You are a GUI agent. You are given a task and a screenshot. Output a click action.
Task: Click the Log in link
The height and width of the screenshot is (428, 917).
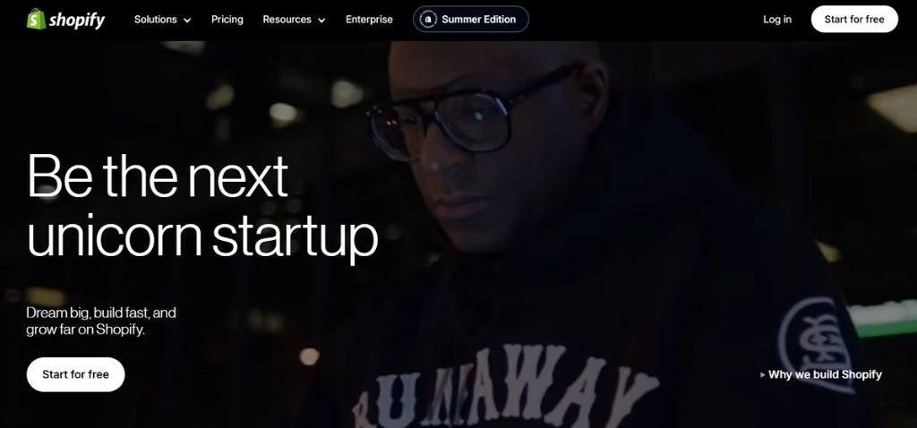point(777,20)
